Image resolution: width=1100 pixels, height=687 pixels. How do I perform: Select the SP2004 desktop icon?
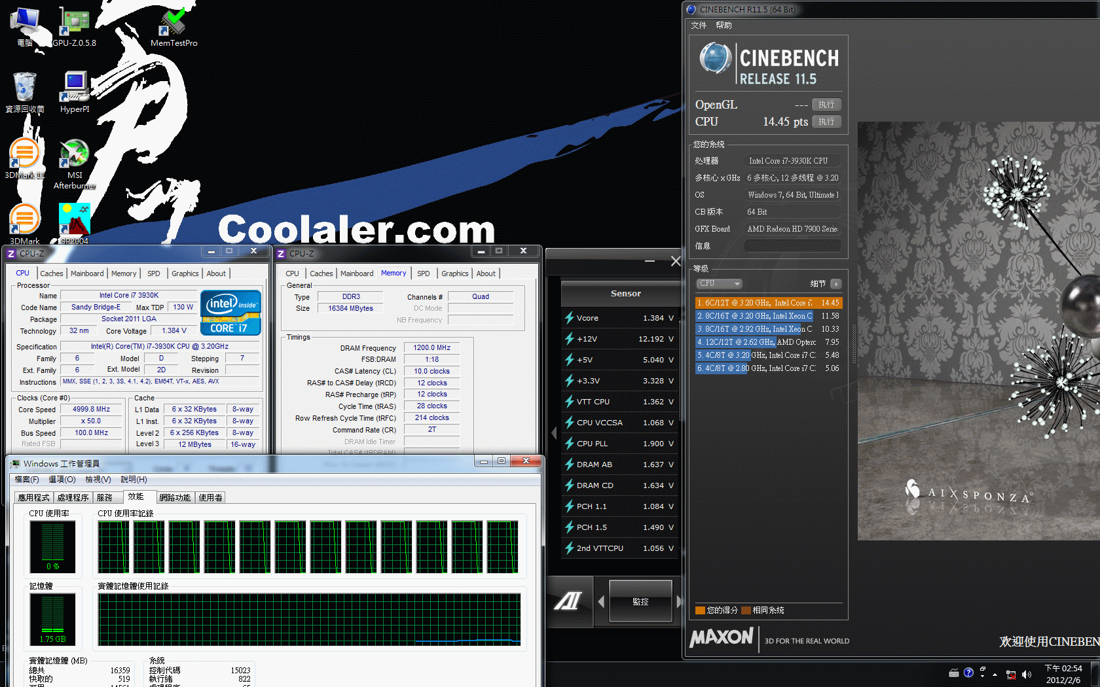point(75,224)
